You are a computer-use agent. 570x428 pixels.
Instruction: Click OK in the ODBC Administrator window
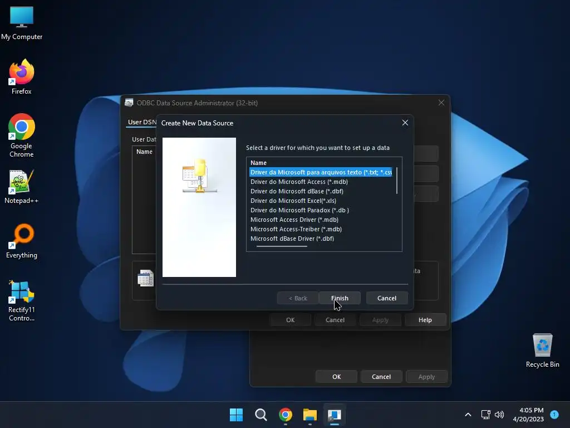[x=290, y=320]
